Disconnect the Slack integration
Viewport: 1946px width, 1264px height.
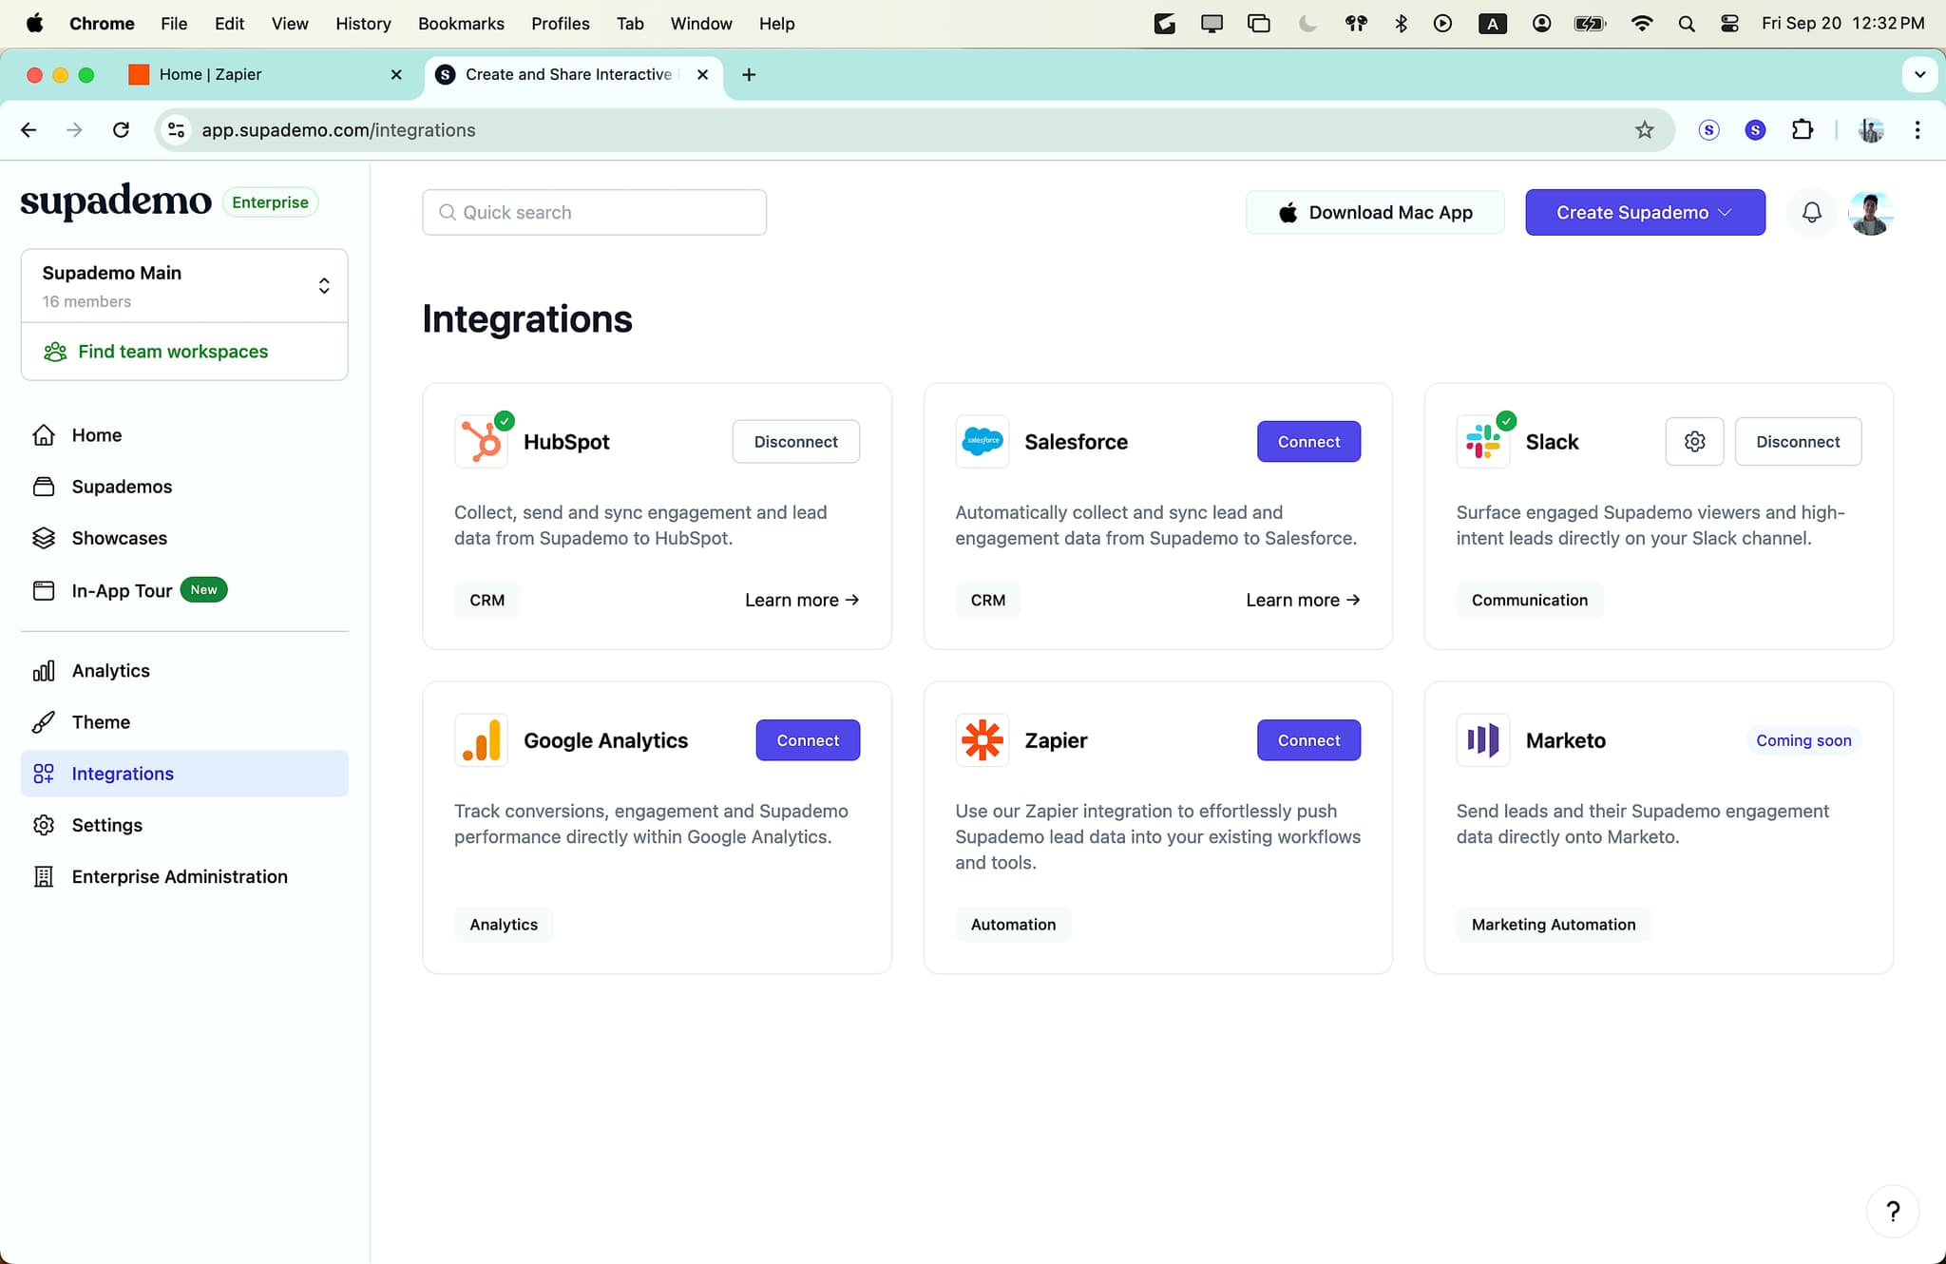point(1798,442)
